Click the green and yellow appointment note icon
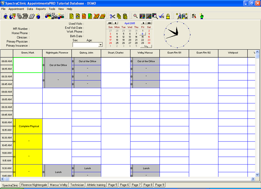261x189 pixels. tap(90, 16)
